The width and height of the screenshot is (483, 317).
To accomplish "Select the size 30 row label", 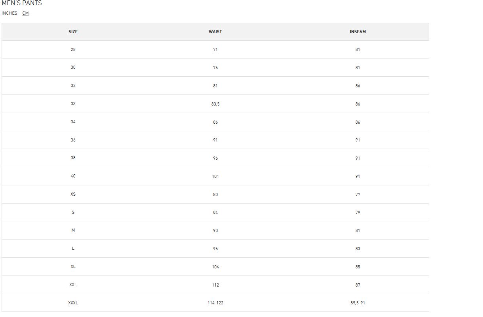I will [x=73, y=68].
